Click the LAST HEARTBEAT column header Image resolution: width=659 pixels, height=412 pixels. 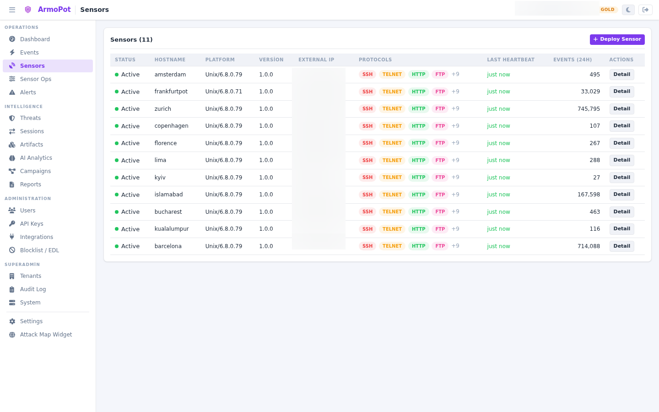coord(511,60)
